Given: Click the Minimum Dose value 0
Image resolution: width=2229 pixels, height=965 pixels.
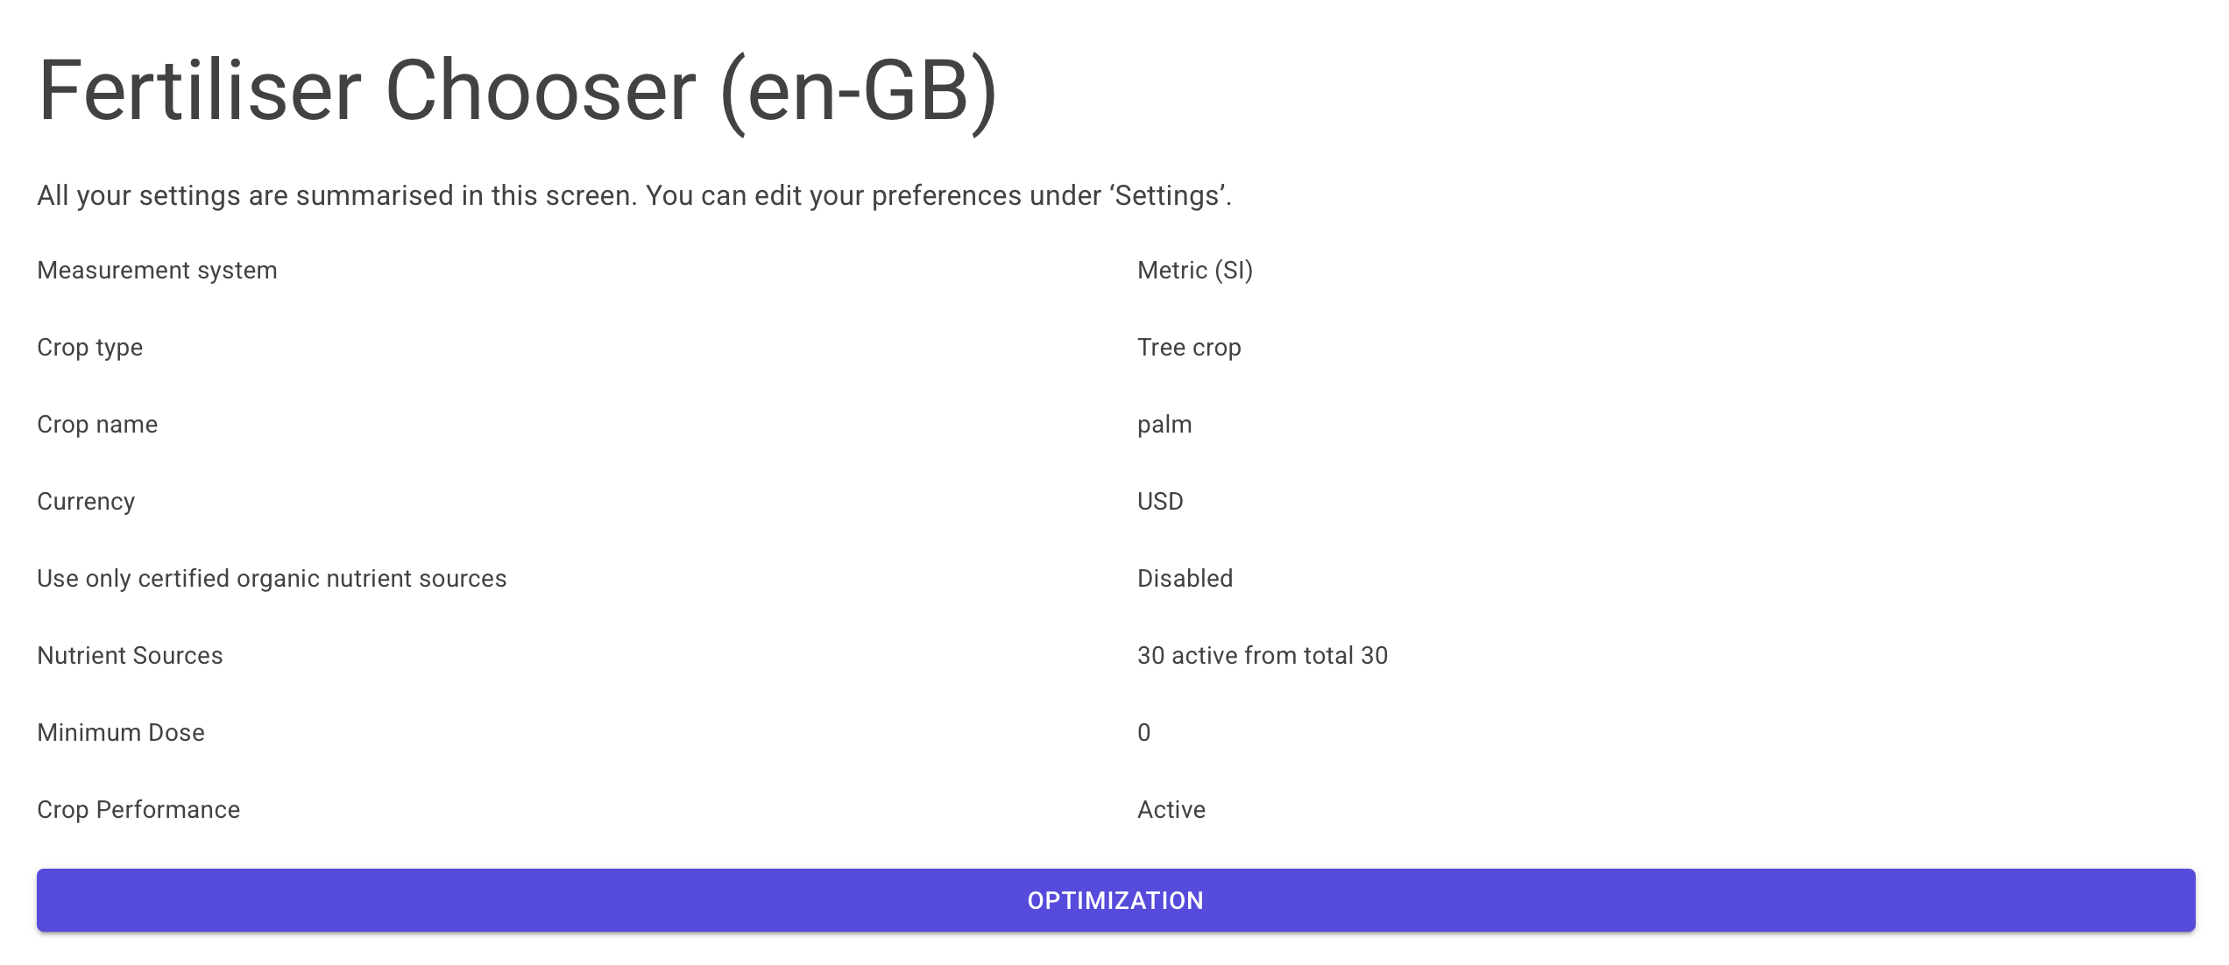Looking at the screenshot, I should [x=1143, y=733].
